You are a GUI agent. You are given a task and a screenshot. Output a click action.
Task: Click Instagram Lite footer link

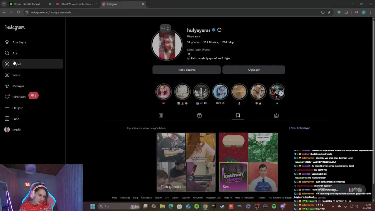(x=213, y=198)
